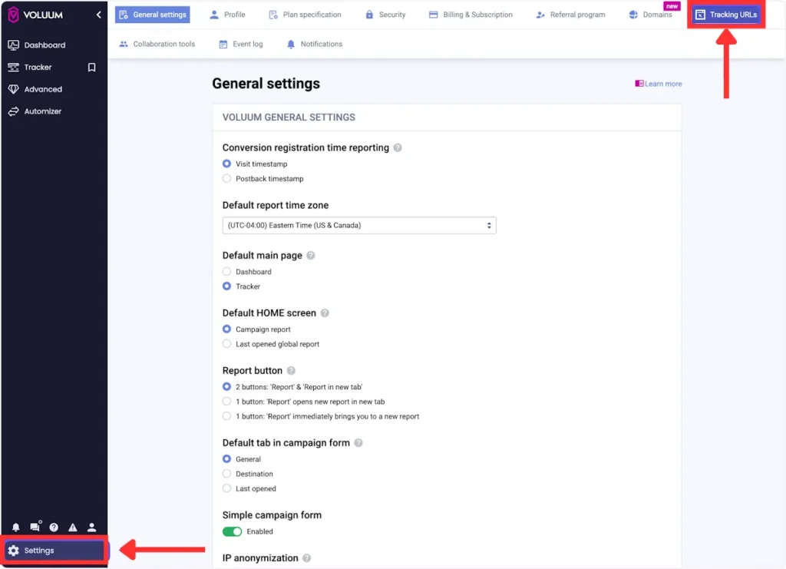Click the Plan specification document icon
786x569 pixels.
pos(273,15)
